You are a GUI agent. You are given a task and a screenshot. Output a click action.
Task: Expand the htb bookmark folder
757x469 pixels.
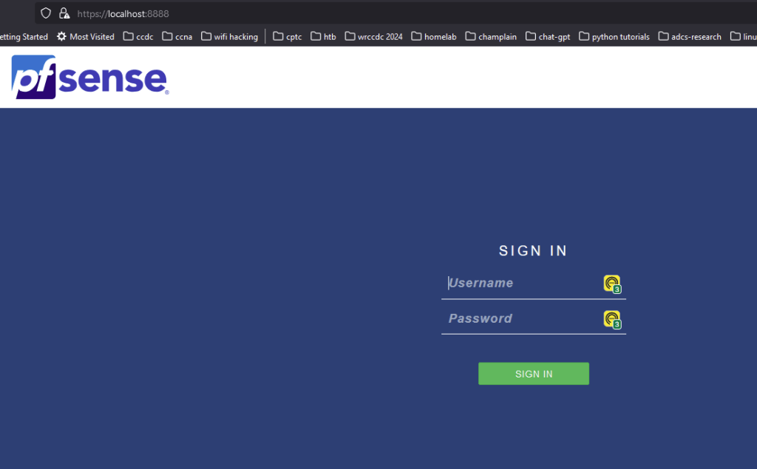tap(323, 36)
